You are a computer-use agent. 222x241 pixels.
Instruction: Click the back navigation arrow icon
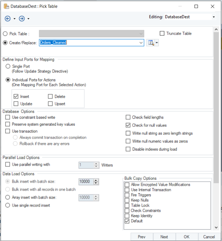[7, 18]
